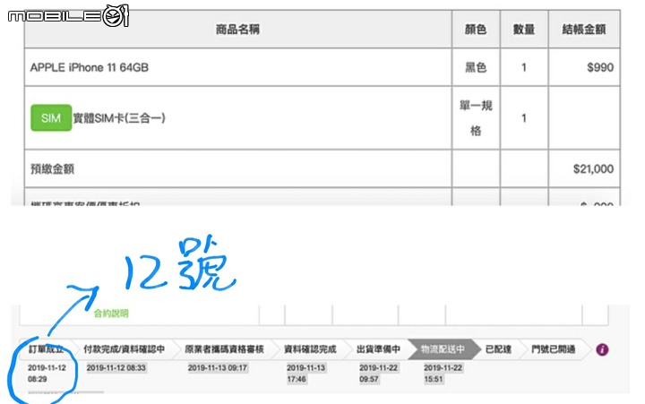Viewport: 645px width, 404px height.
Task: Open the 合約說明 link
Action: coord(111,314)
